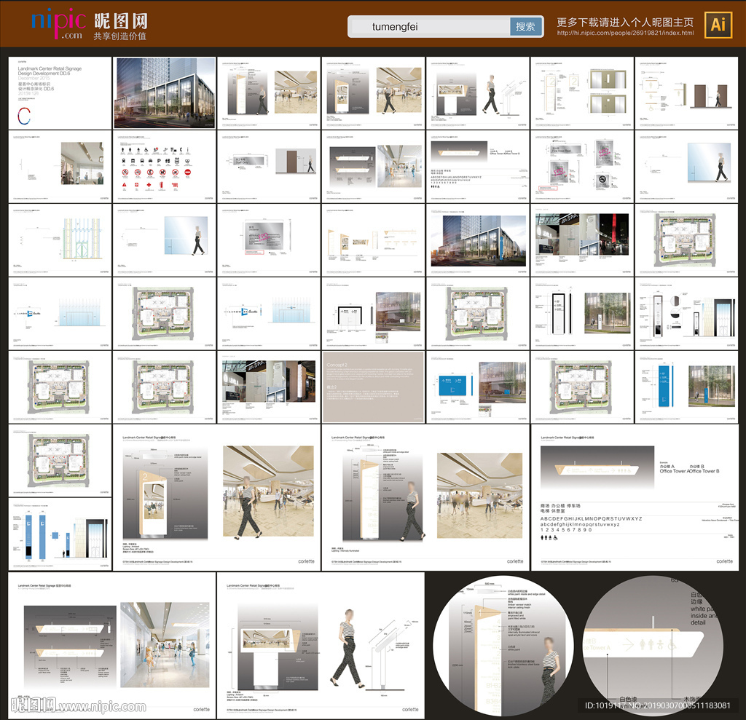Click the red letter C logo on the title page

click(x=24, y=116)
